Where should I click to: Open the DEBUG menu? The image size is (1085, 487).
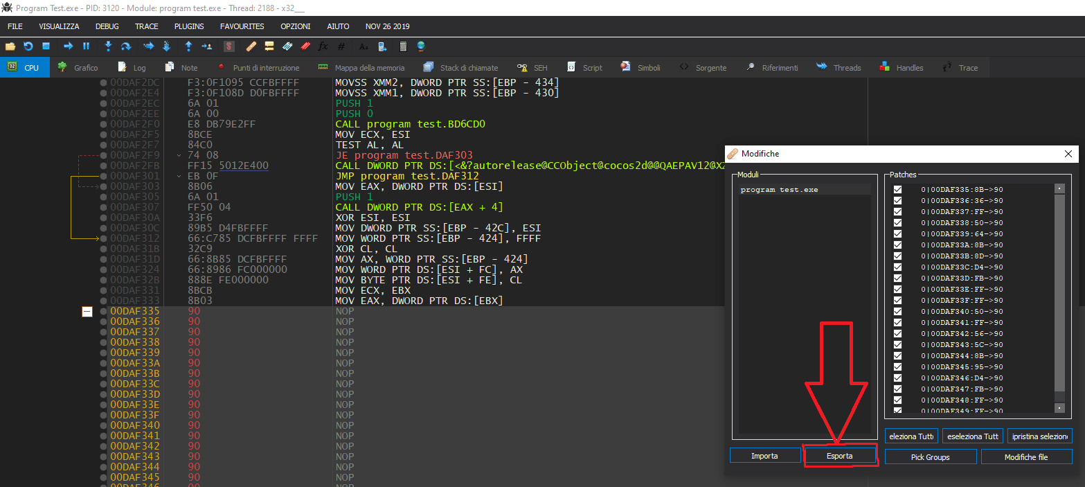click(x=107, y=26)
